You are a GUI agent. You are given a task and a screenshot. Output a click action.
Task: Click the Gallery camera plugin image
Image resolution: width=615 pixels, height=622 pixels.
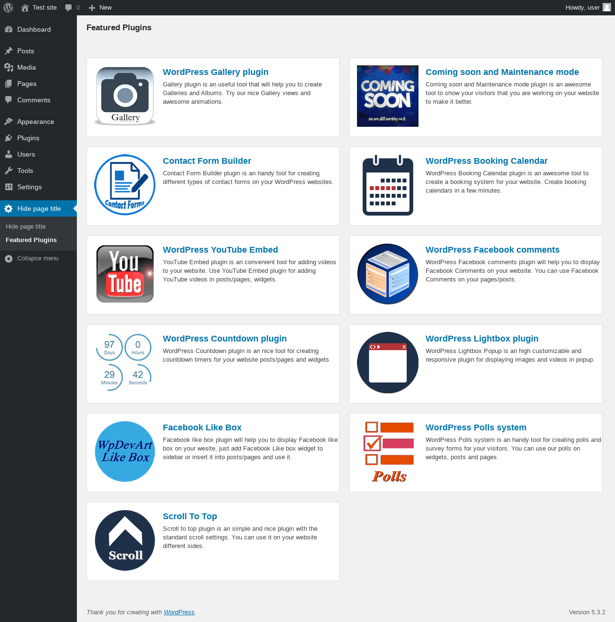(x=125, y=96)
